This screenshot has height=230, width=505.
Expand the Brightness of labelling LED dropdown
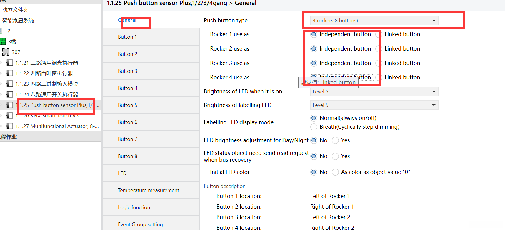pyautogui.click(x=374, y=105)
